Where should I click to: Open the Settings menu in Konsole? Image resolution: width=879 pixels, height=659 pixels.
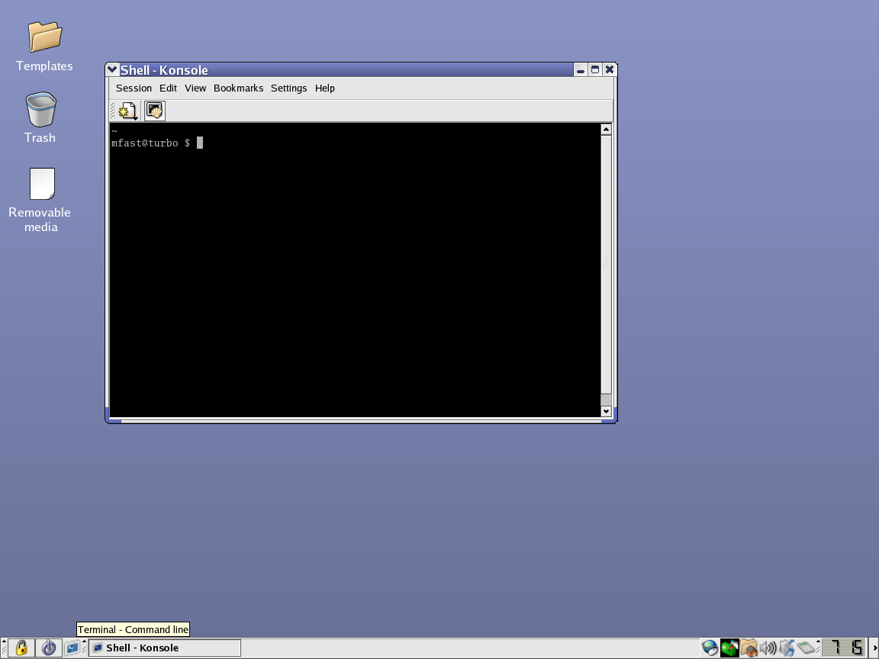coord(288,88)
